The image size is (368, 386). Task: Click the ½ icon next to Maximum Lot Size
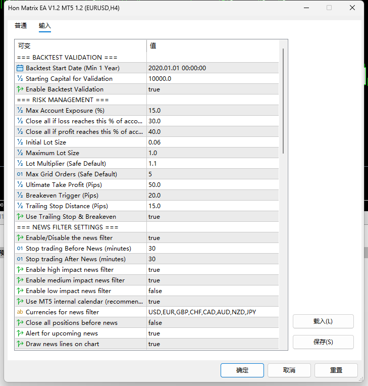coord(20,153)
